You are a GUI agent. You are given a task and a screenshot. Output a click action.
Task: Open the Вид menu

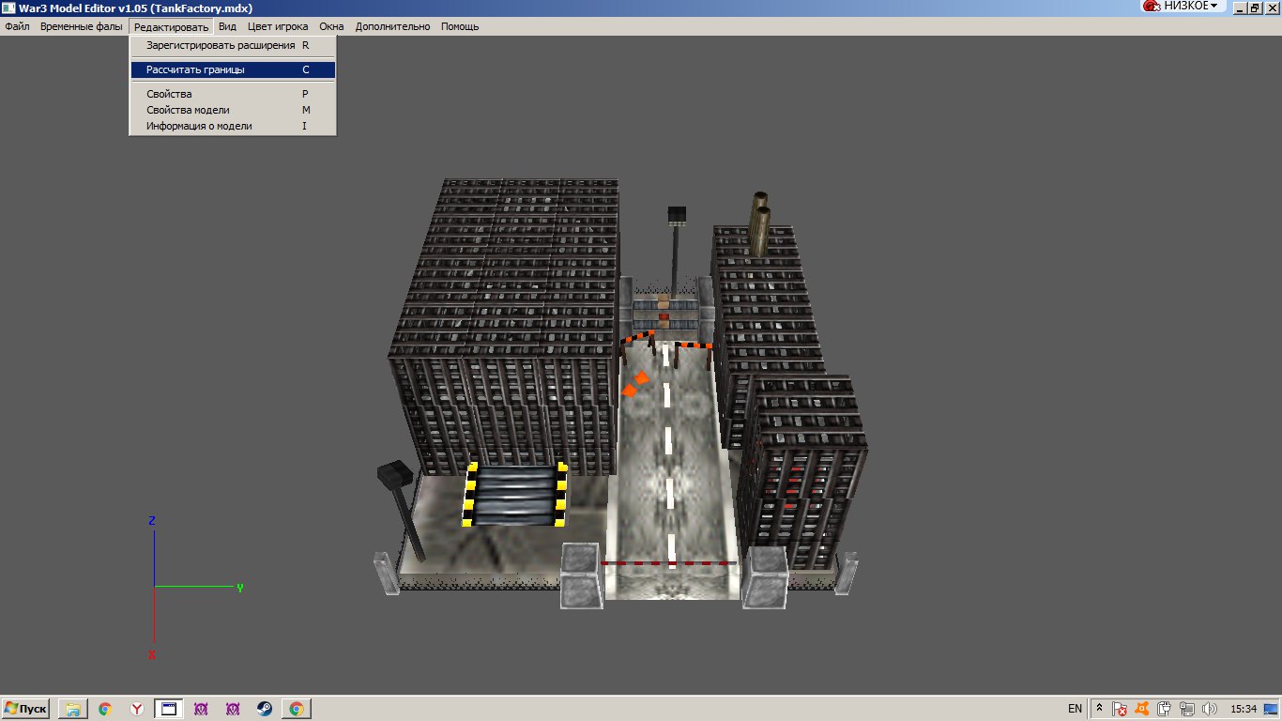(x=227, y=26)
